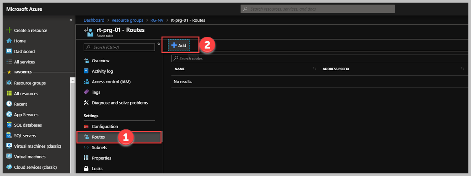The height and width of the screenshot is (176, 471).
Task: Click the Overview icon in route table menu
Action: coord(86,61)
